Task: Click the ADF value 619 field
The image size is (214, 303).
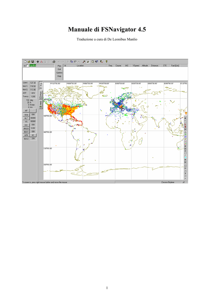Action: 33,93
